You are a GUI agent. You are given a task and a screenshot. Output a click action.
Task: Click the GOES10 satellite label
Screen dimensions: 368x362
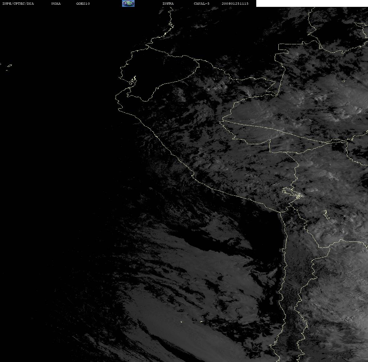click(83, 3)
